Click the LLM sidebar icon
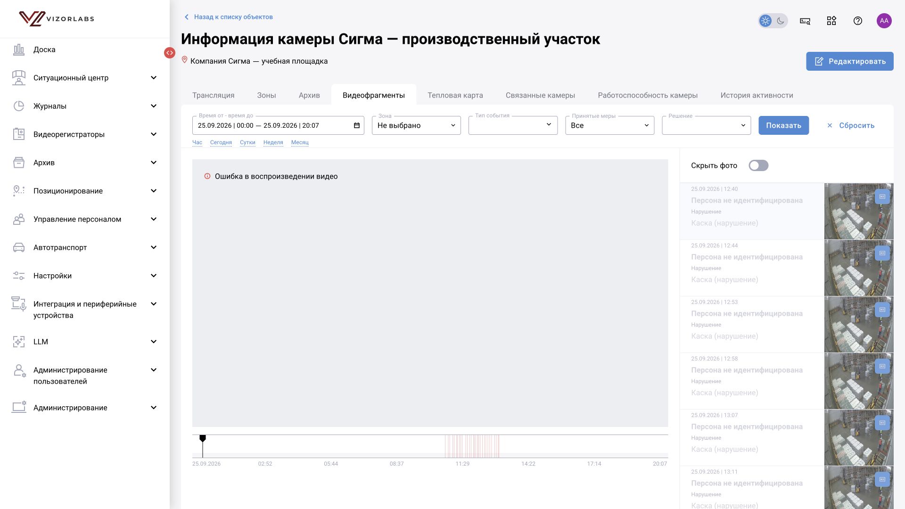This screenshot has height=509, width=905. point(18,342)
